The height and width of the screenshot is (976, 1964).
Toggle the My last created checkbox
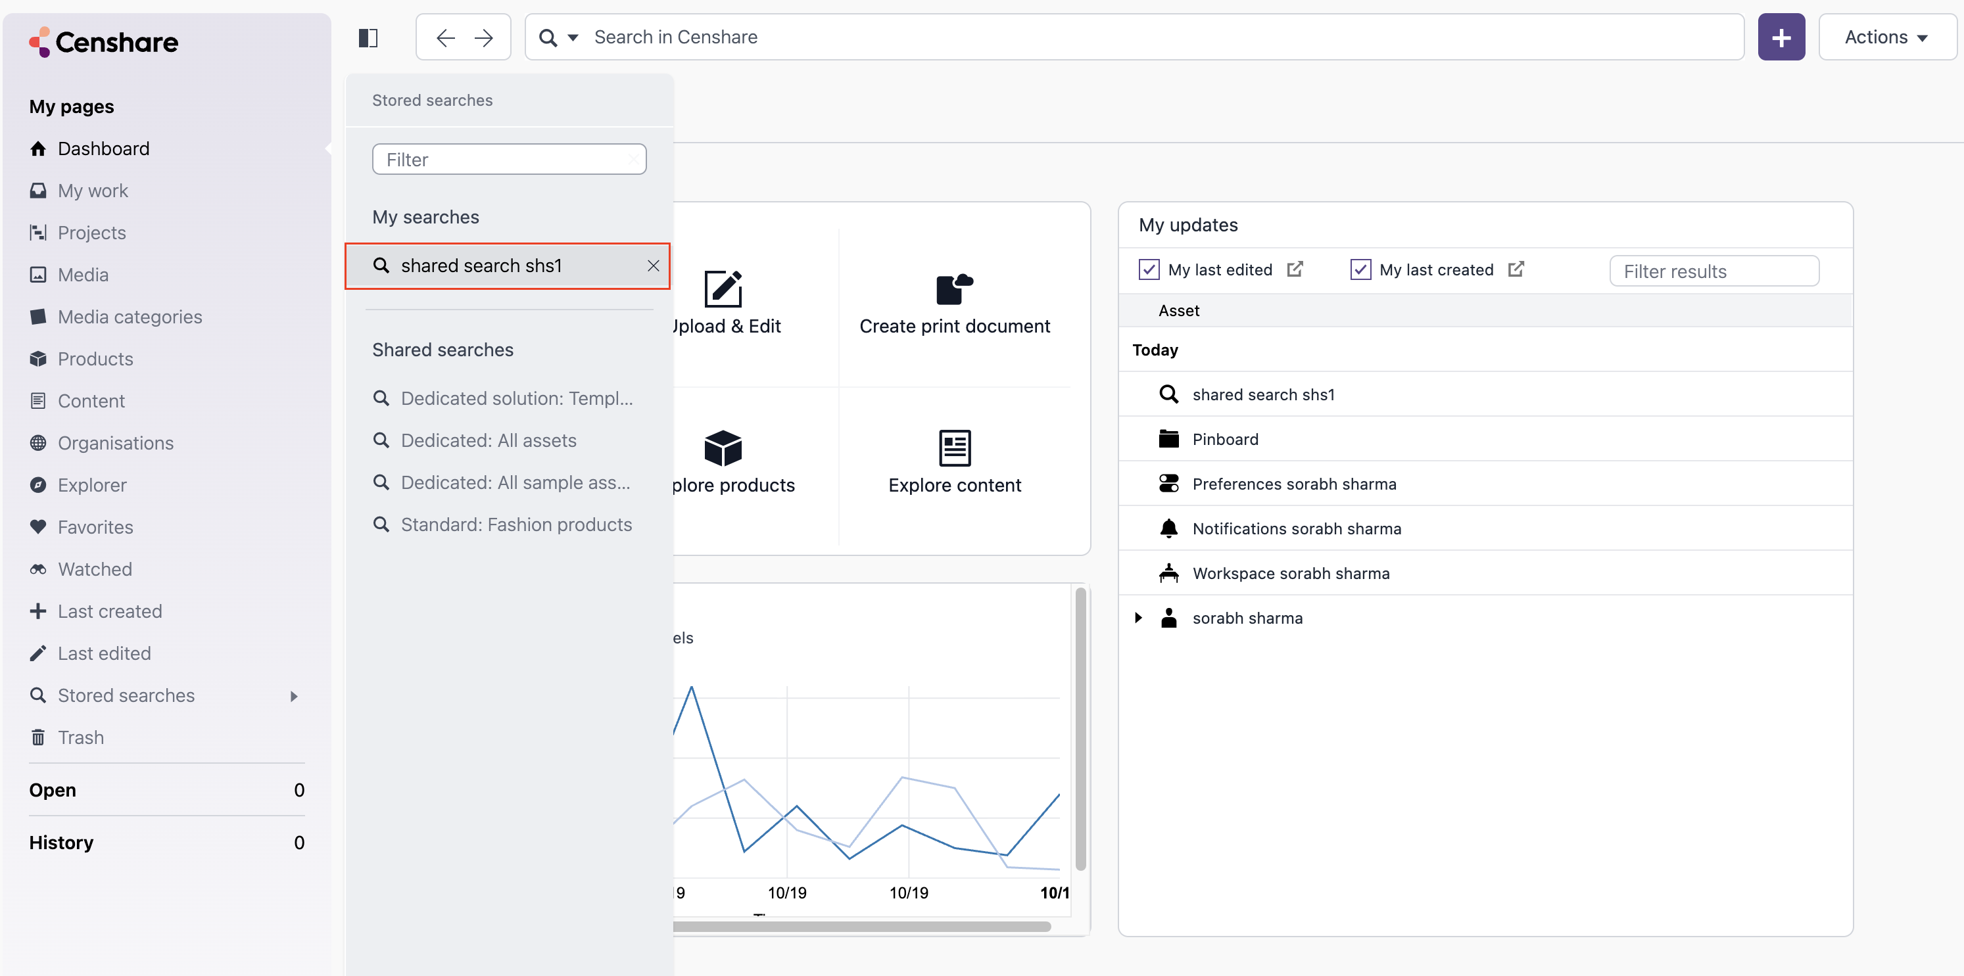pyautogui.click(x=1360, y=269)
